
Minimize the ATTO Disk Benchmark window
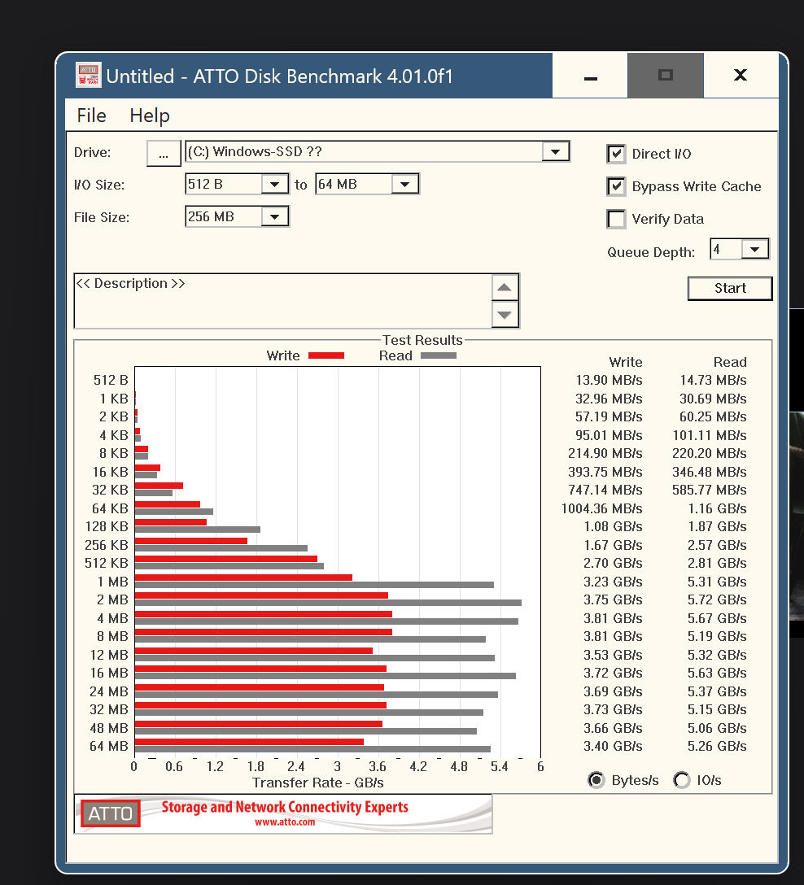[590, 75]
